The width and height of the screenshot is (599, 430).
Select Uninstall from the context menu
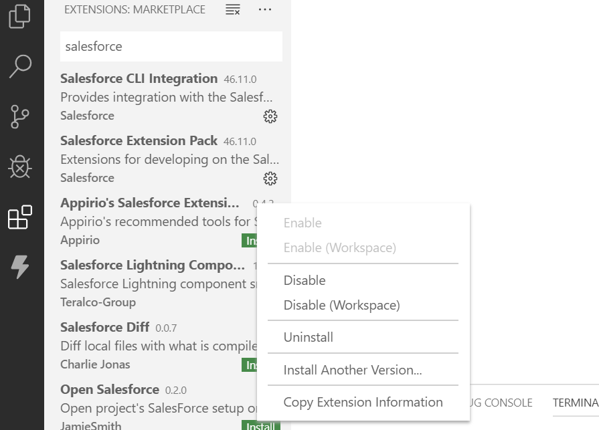(x=309, y=337)
